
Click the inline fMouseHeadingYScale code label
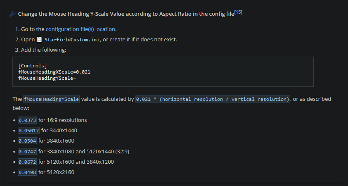[x=51, y=99]
